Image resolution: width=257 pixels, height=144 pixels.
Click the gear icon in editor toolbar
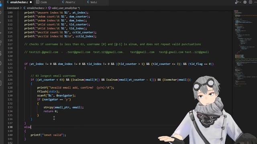point(245,2)
